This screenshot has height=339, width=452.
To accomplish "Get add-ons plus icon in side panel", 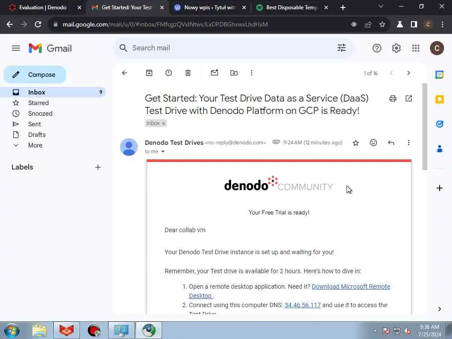I will (x=439, y=188).
